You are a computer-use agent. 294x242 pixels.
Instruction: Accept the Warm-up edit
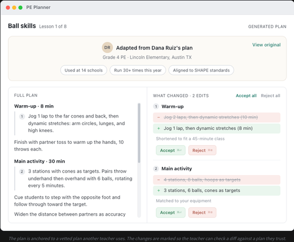[171, 150]
